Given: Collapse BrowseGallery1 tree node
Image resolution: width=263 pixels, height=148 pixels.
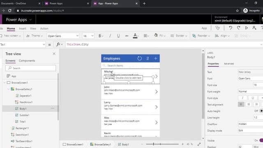Looking at the screenshot, I should click(9, 89).
